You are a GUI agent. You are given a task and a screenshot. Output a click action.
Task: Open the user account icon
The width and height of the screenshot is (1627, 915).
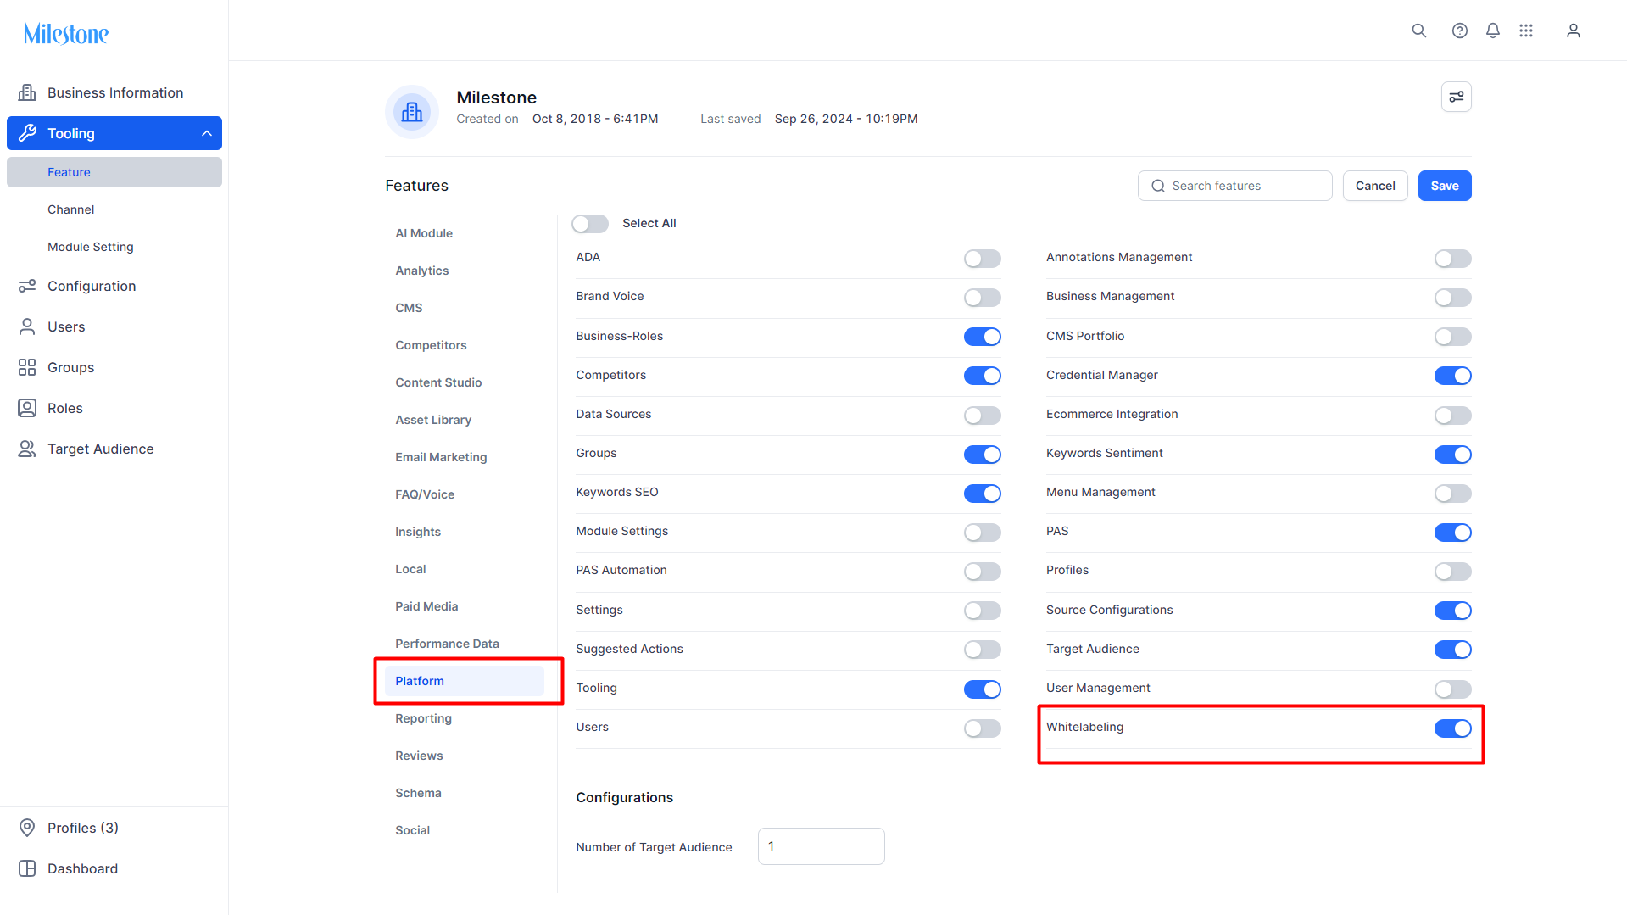[x=1574, y=31]
